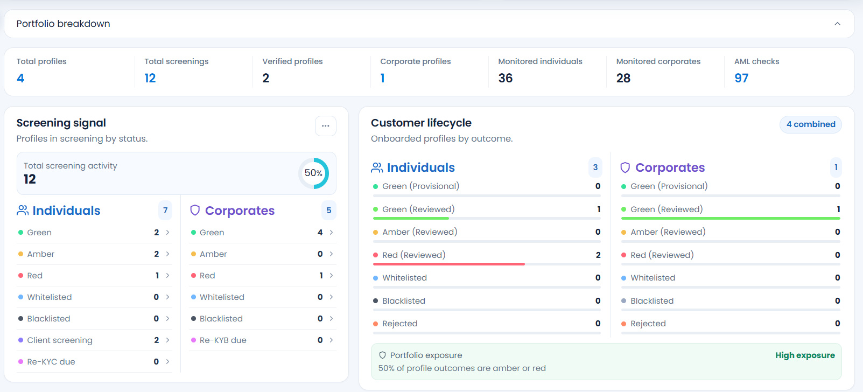
Task: Click the Individuals people icon under Customer lifecycle
Action: pos(377,167)
